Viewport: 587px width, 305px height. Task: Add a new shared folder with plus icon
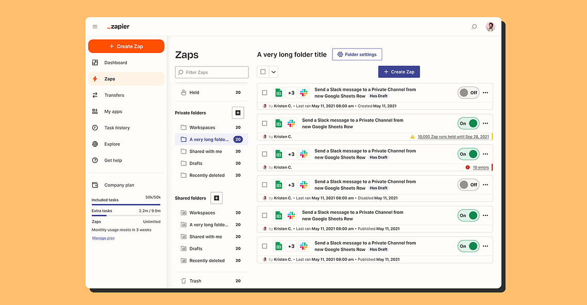pos(216,198)
